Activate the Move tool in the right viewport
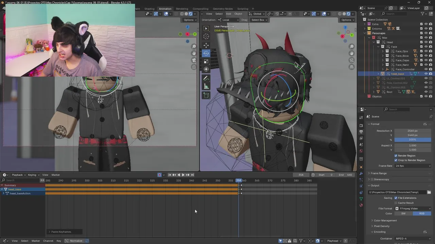The image size is (435, 244). (x=206, y=45)
